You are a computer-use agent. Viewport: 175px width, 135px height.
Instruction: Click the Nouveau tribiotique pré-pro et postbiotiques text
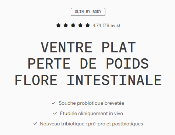(91, 124)
